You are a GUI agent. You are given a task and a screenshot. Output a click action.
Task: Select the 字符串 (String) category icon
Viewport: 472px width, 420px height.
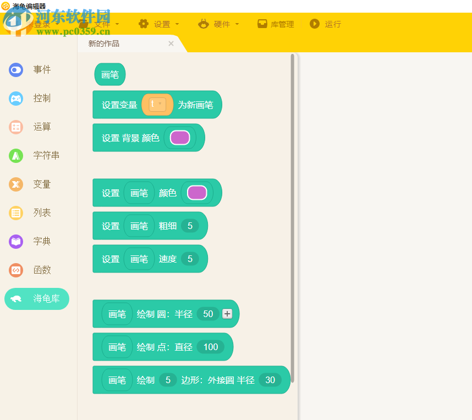click(x=15, y=156)
